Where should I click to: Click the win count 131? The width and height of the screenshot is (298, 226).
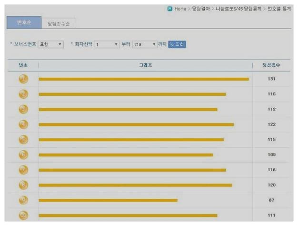click(272, 79)
